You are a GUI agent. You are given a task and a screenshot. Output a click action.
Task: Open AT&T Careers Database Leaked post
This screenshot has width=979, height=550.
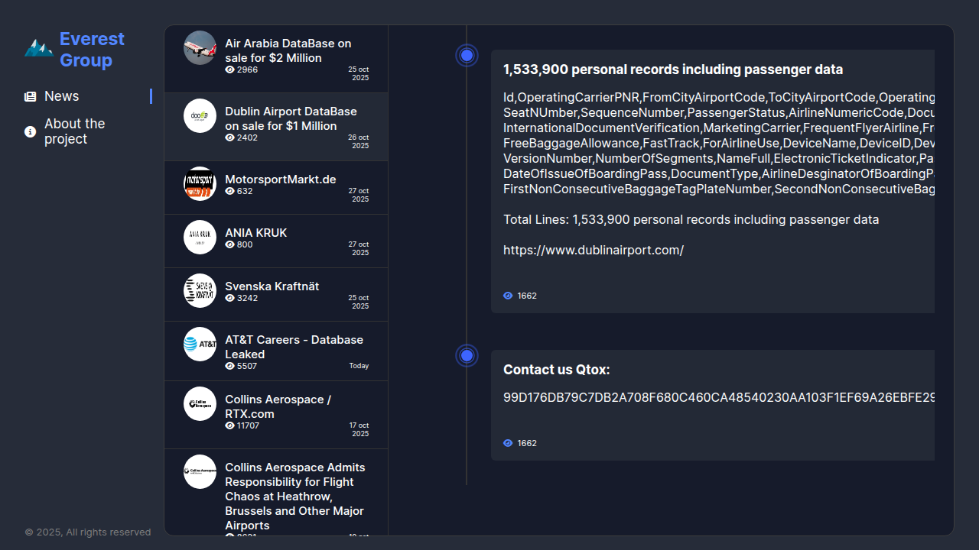[294, 347]
